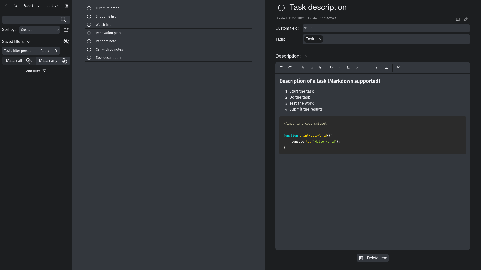This screenshot has height=270, width=481.
Task: Apply Heading 3 formatting
Action: pos(319,67)
